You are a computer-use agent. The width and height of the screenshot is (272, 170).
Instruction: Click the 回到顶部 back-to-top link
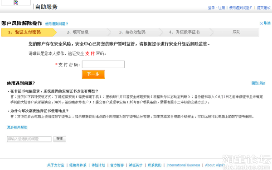(258, 83)
